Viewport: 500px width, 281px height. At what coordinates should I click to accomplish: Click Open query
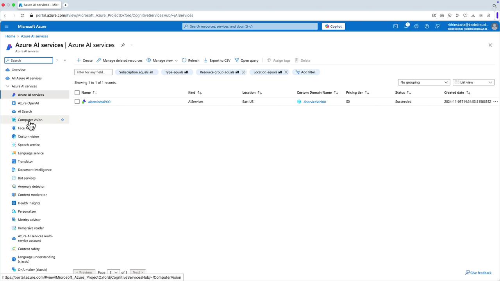(246, 60)
